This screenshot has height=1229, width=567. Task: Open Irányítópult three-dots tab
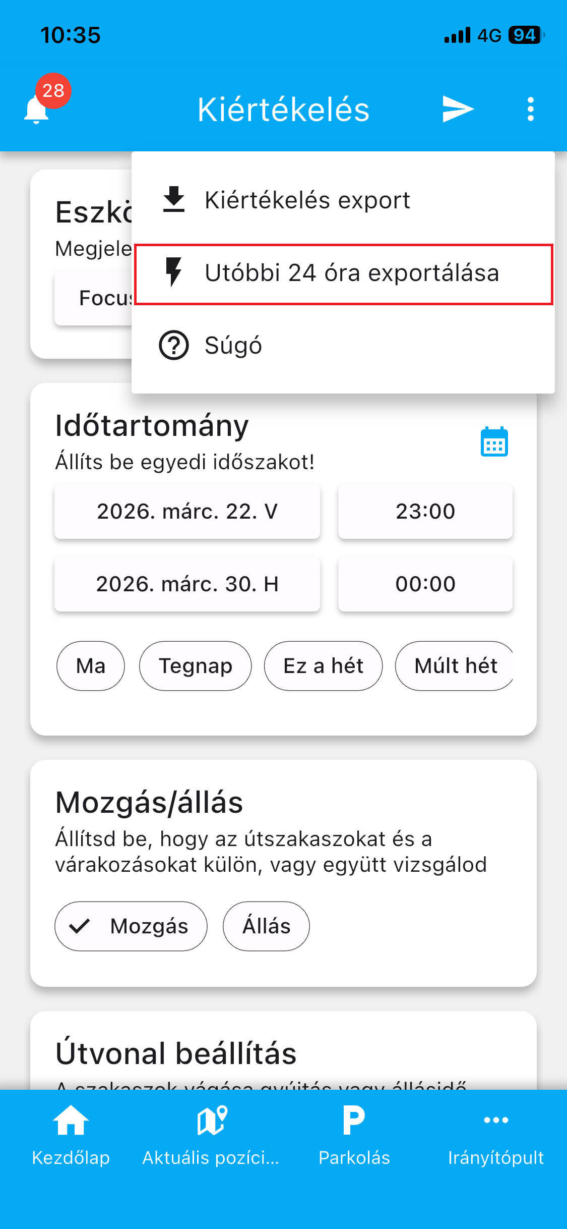[x=495, y=1121]
